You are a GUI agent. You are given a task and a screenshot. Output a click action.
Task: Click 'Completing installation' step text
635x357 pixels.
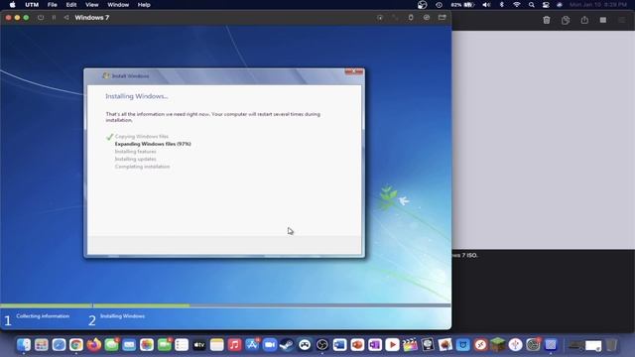tap(142, 167)
